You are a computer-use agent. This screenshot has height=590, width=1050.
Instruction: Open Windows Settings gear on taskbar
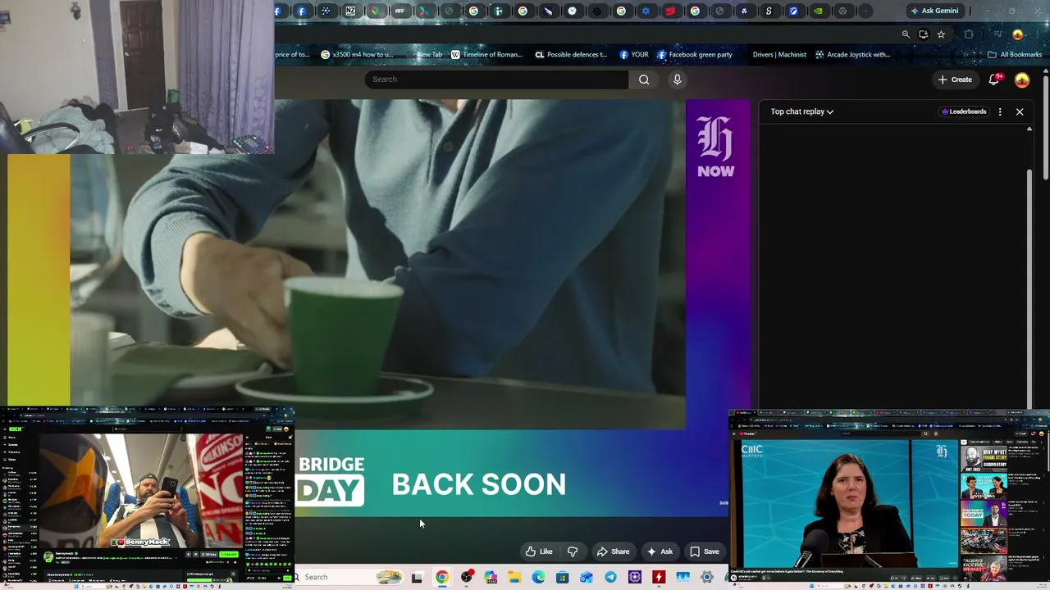(707, 578)
